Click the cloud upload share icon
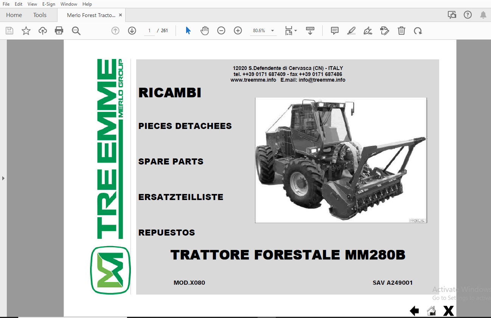491x318 pixels. (43, 31)
